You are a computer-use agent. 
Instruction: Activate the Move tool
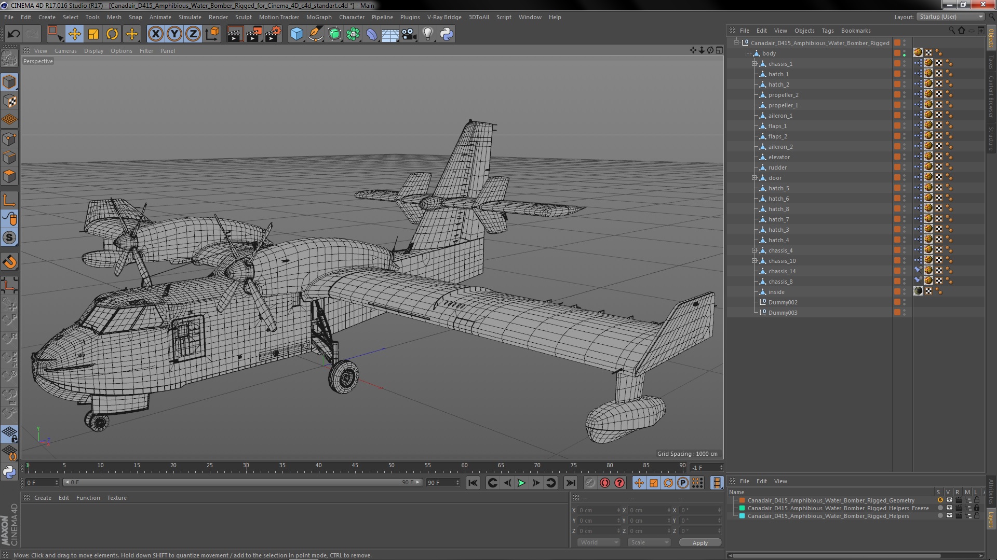74,34
